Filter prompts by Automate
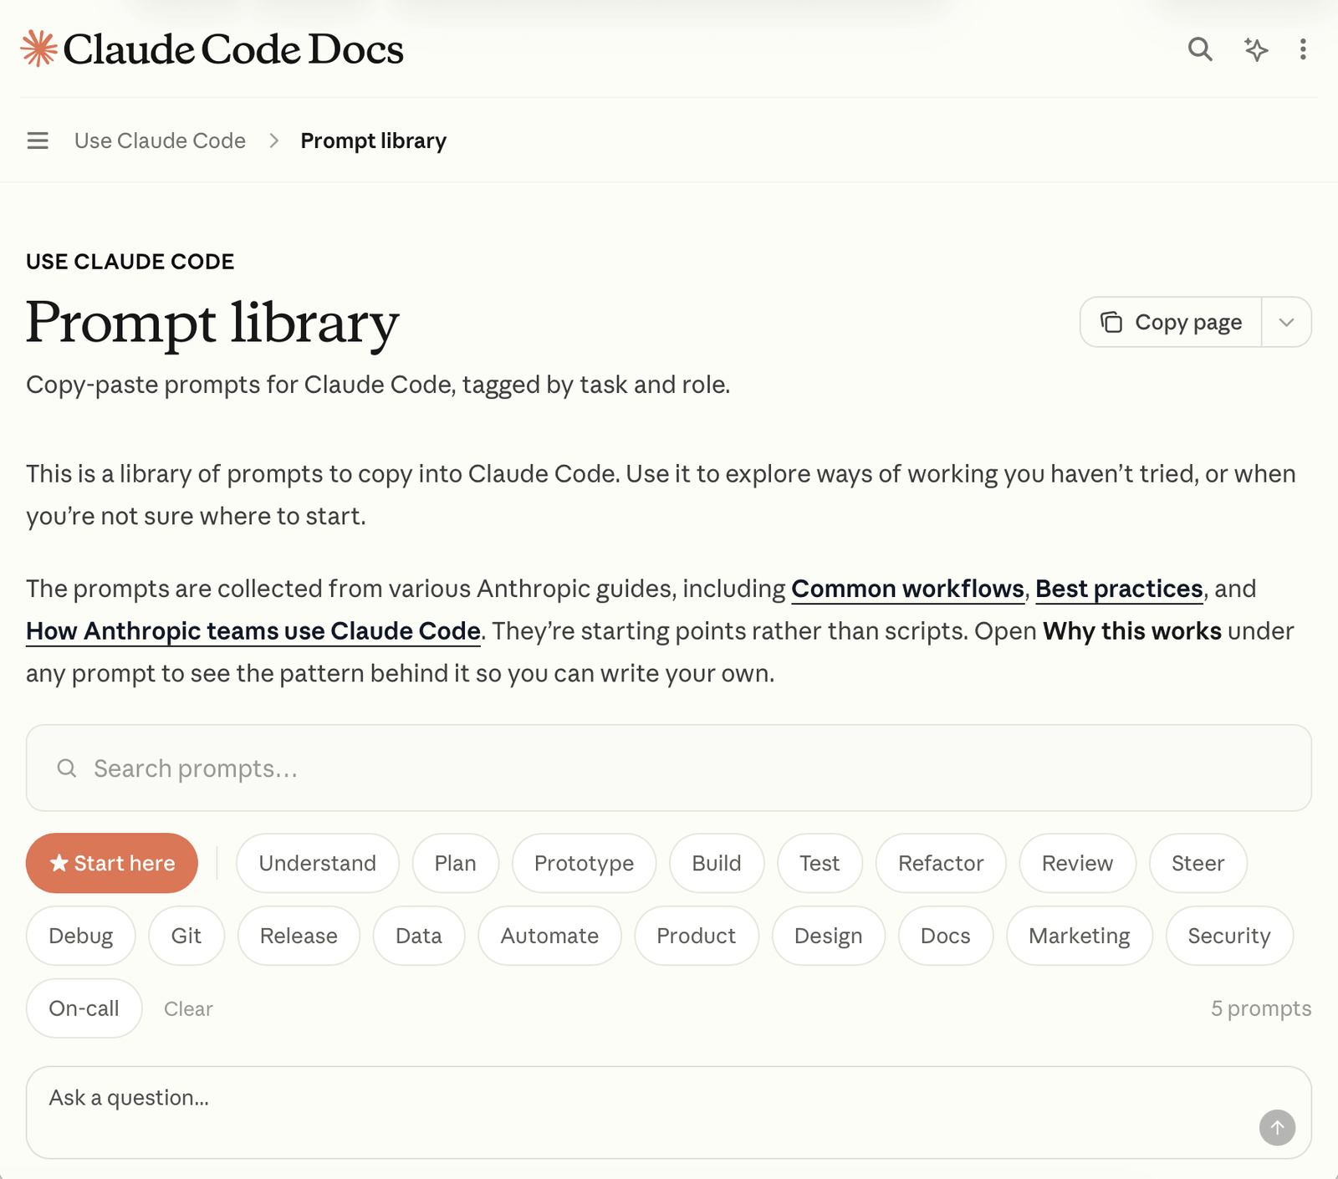This screenshot has height=1179, width=1338. click(549, 936)
